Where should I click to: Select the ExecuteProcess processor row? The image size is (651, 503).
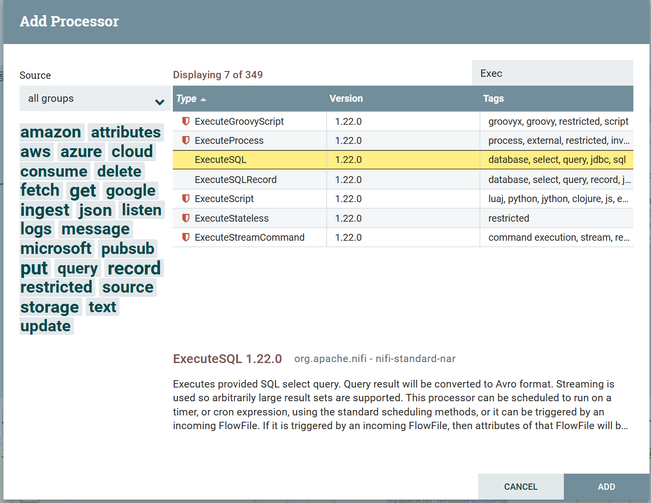coord(403,140)
